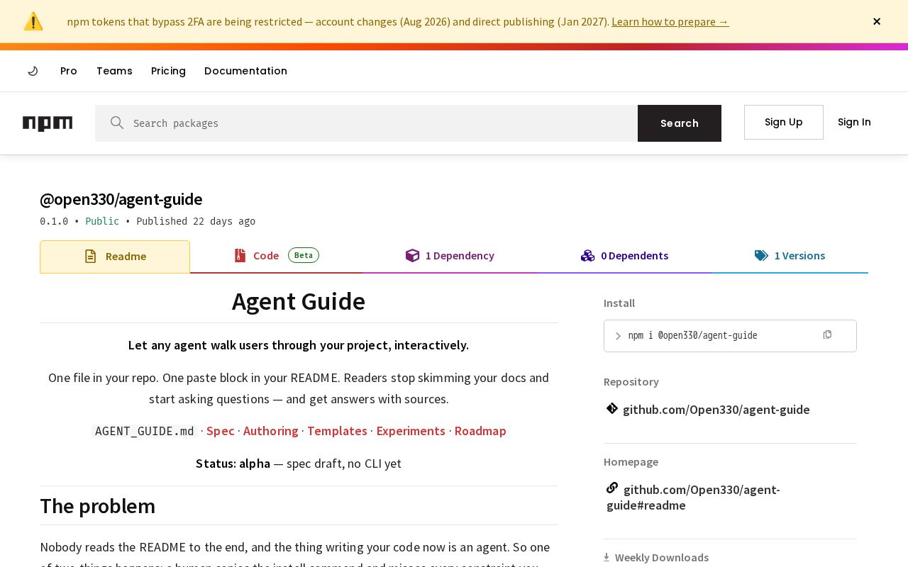The height and width of the screenshot is (567, 908).
Task: Toggle dark mode moon icon
Action: tap(33, 71)
